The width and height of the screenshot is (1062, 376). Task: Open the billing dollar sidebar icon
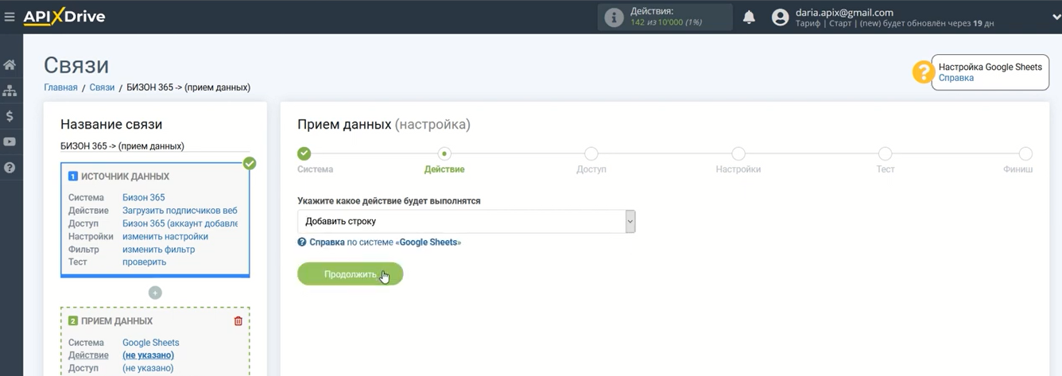10,116
